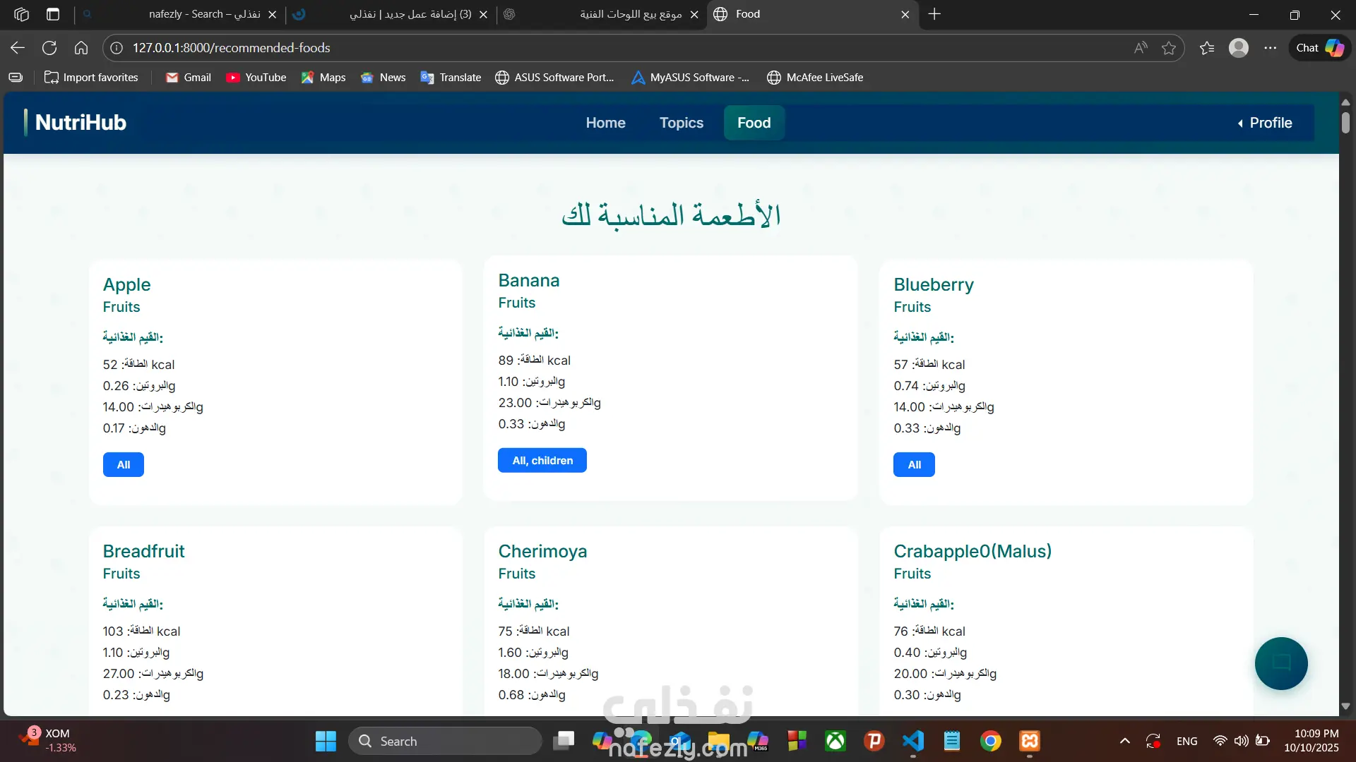Click the browser home icon
This screenshot has height=762, width=1356.
point(81,48)
